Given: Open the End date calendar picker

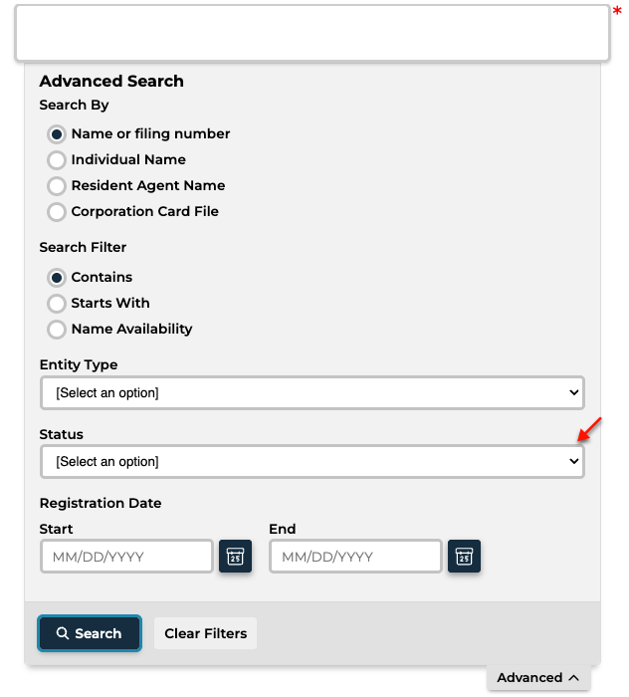Looking at the screenshot, I should point(464,556).
